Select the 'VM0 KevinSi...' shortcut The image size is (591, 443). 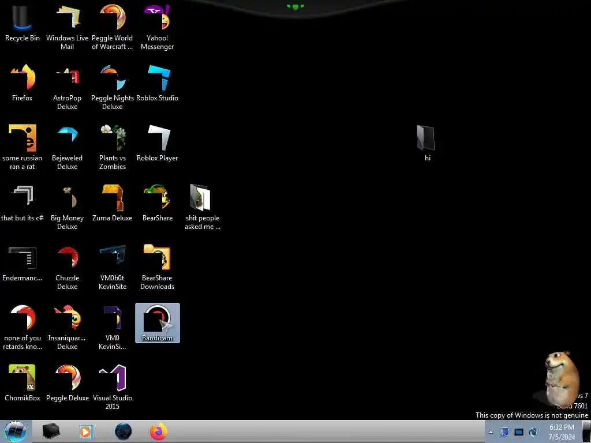click(113, 327)
